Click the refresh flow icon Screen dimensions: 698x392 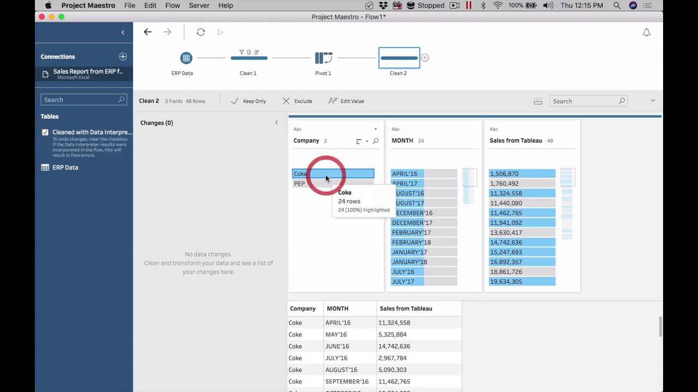201,32
